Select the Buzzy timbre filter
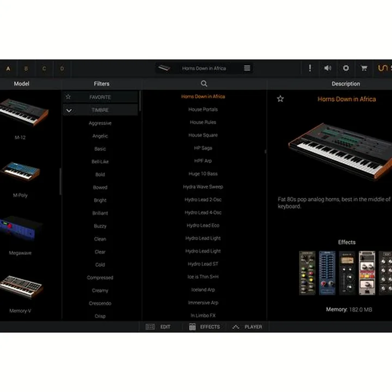Screen dimensions: 392x392 (x=100, y=226)
